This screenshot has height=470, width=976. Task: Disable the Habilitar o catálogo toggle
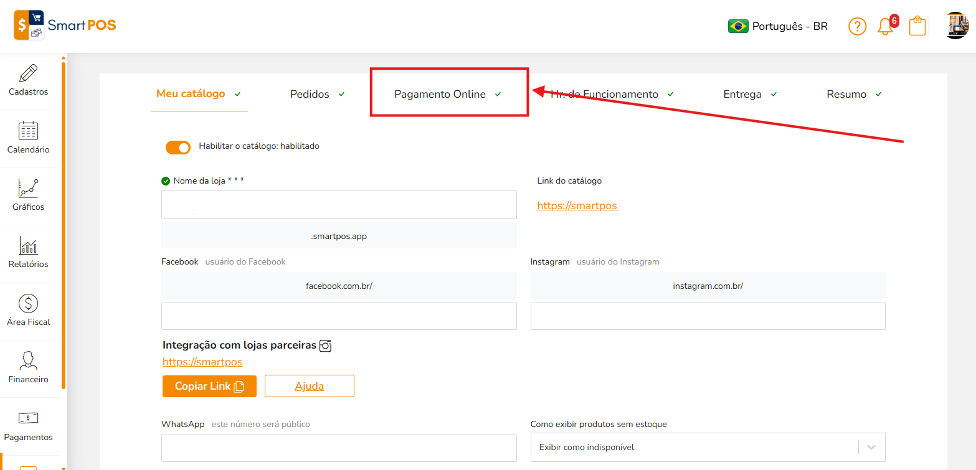tap(178, 147)
